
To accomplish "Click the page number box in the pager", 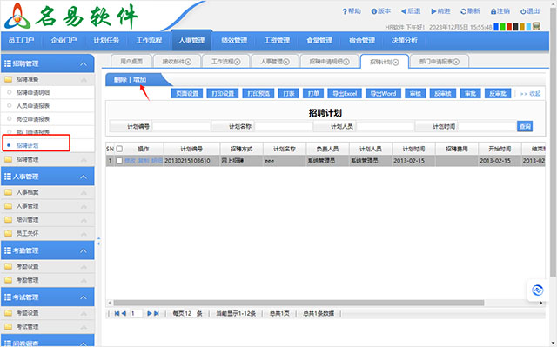I will [136, 314].
